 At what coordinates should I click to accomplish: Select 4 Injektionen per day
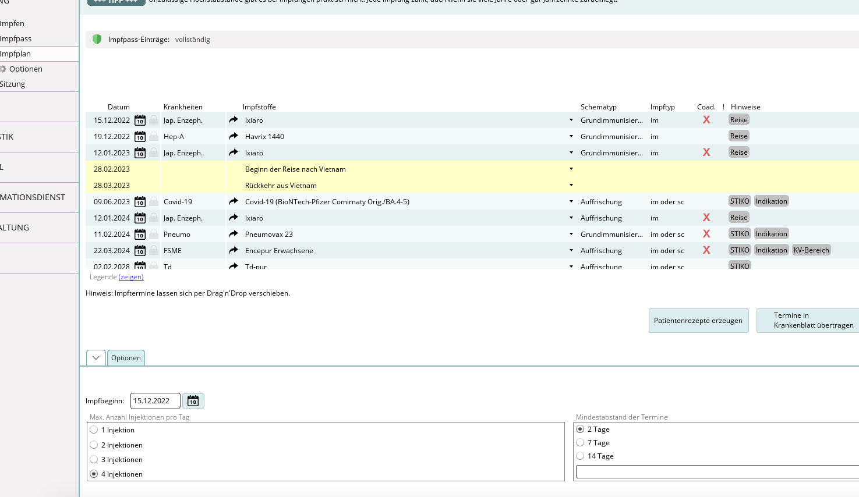click(x=94, y=474)
